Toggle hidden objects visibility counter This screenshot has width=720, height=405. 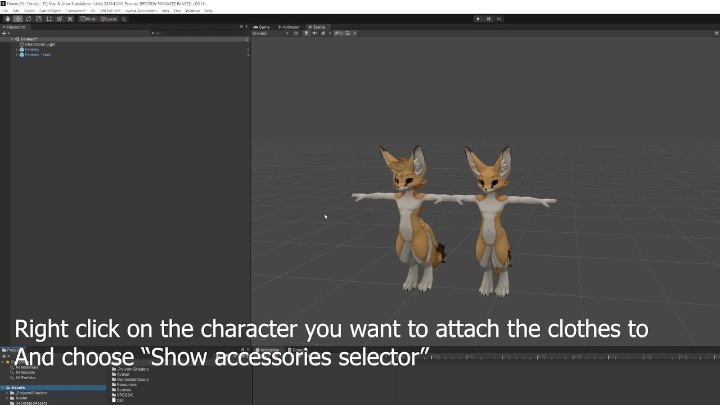[x=339, y=33]
